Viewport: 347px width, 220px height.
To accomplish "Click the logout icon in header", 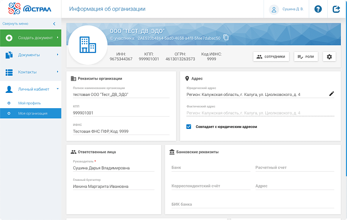I will pos(336,9).
